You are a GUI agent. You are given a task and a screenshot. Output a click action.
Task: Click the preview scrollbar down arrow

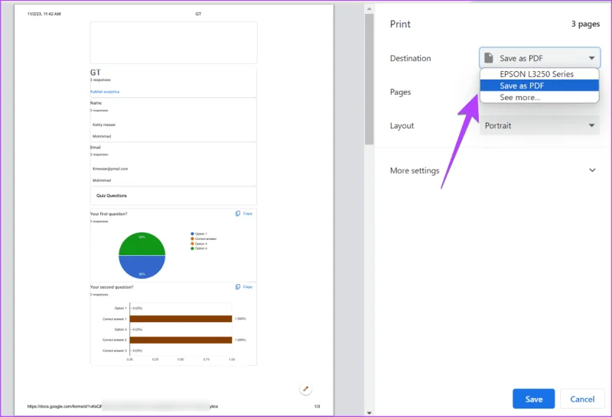[369, 412]
